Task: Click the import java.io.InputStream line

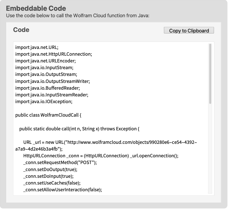Action: (44, 68)
